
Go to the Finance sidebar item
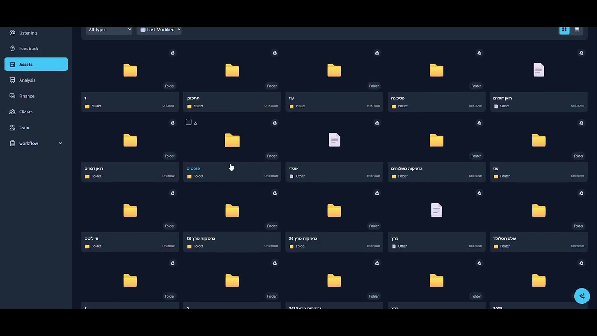36,96
